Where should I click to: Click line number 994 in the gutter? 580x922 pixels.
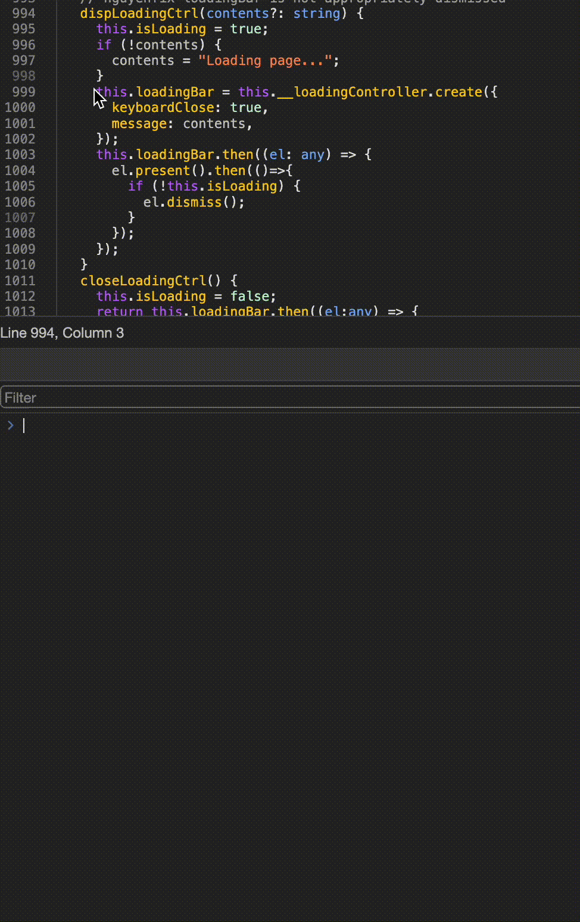tap(23, 13)
